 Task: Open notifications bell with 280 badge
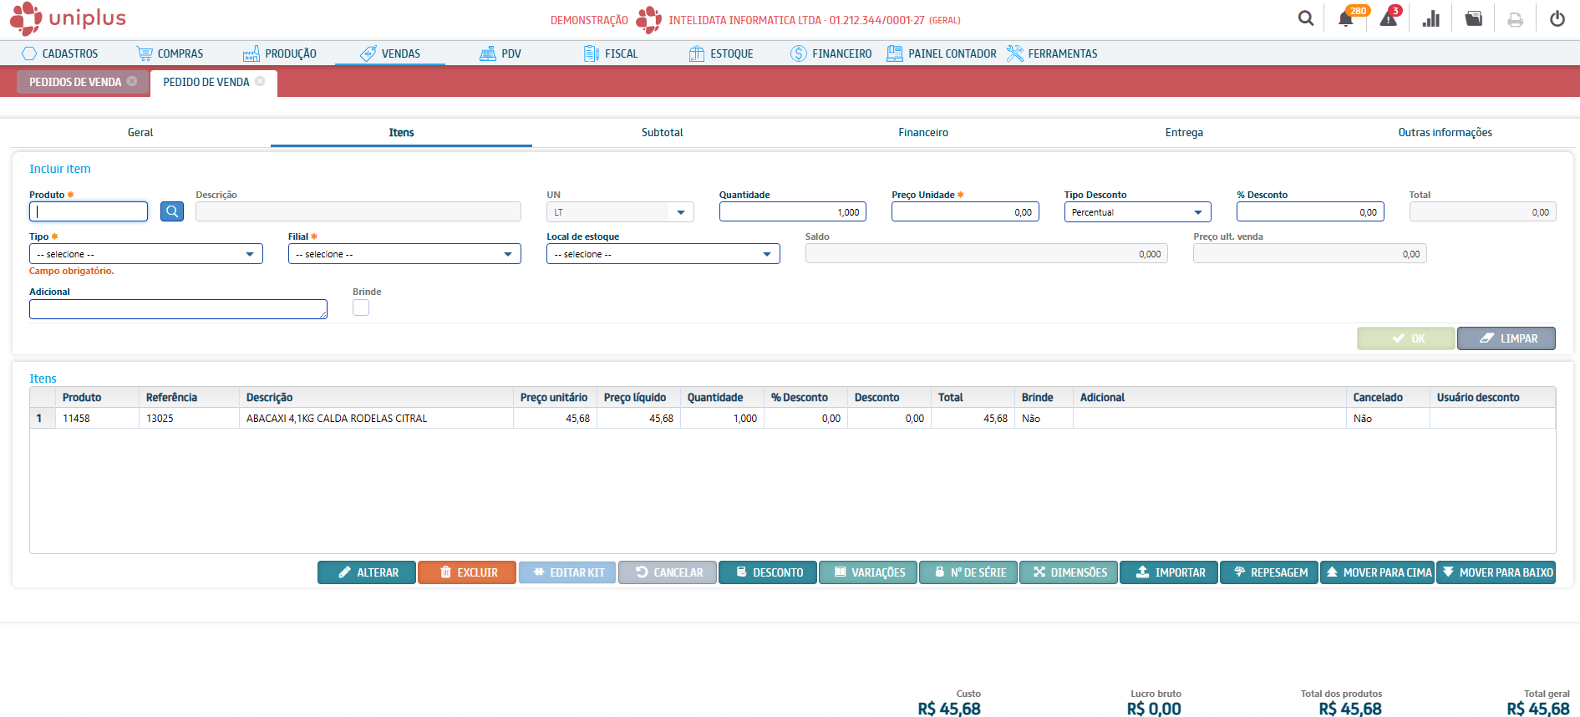tap(1345, 19)
